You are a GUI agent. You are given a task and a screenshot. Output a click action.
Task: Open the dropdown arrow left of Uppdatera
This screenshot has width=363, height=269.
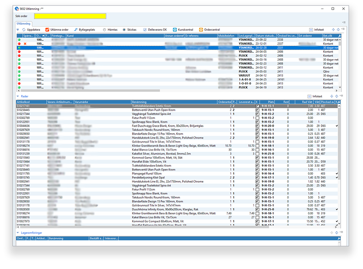point(18,30)
